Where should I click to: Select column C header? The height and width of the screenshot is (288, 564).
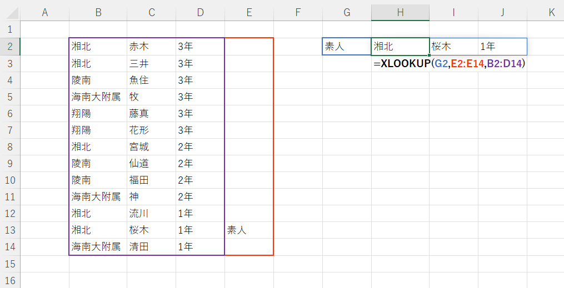pyautogui.click(x=152, y=13)
